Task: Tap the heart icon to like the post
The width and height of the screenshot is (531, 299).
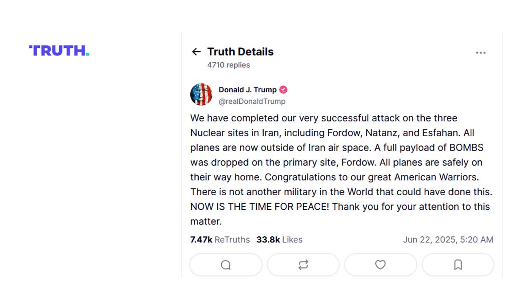Action: pos(381,265)
